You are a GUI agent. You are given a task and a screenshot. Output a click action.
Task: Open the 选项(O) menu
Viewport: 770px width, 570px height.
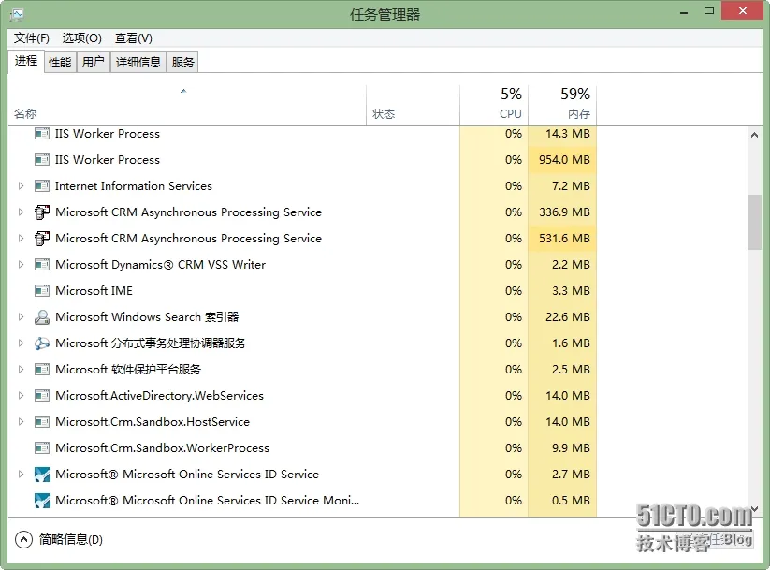[81, 37]
